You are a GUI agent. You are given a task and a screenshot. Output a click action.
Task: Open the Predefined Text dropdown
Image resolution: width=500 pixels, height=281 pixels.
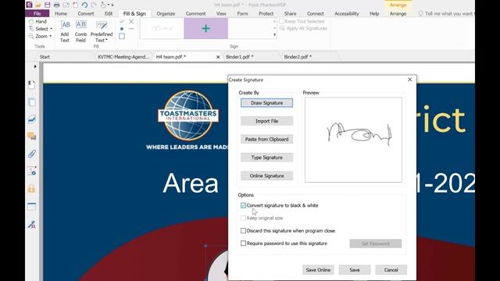[x=102, y=31]
